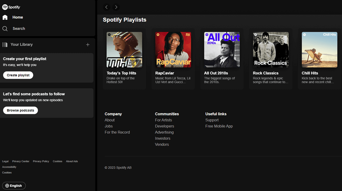Open the Privacy Policy link
The width and height of the screenshot is (342, 191).
click(41, 161)
